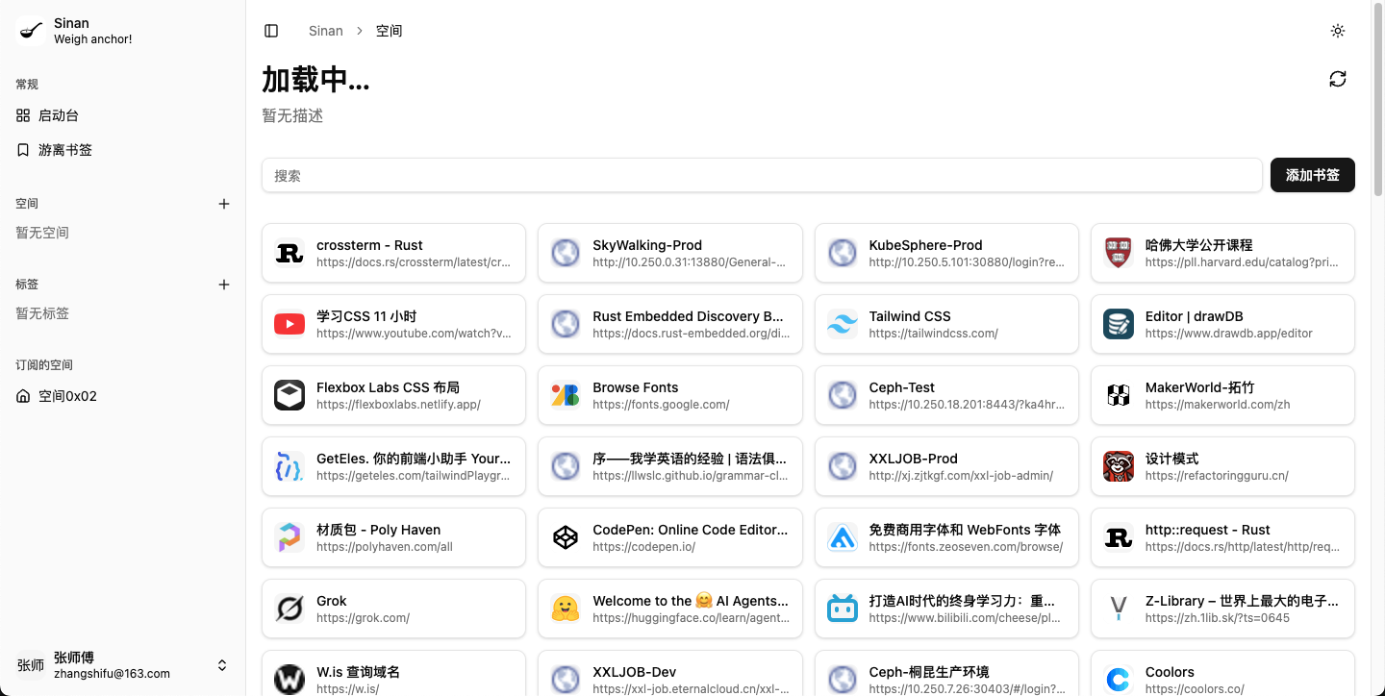Viewport: 1385px width, 696px height.
Task: Click the Z-Library icon
Action: 1119,609
